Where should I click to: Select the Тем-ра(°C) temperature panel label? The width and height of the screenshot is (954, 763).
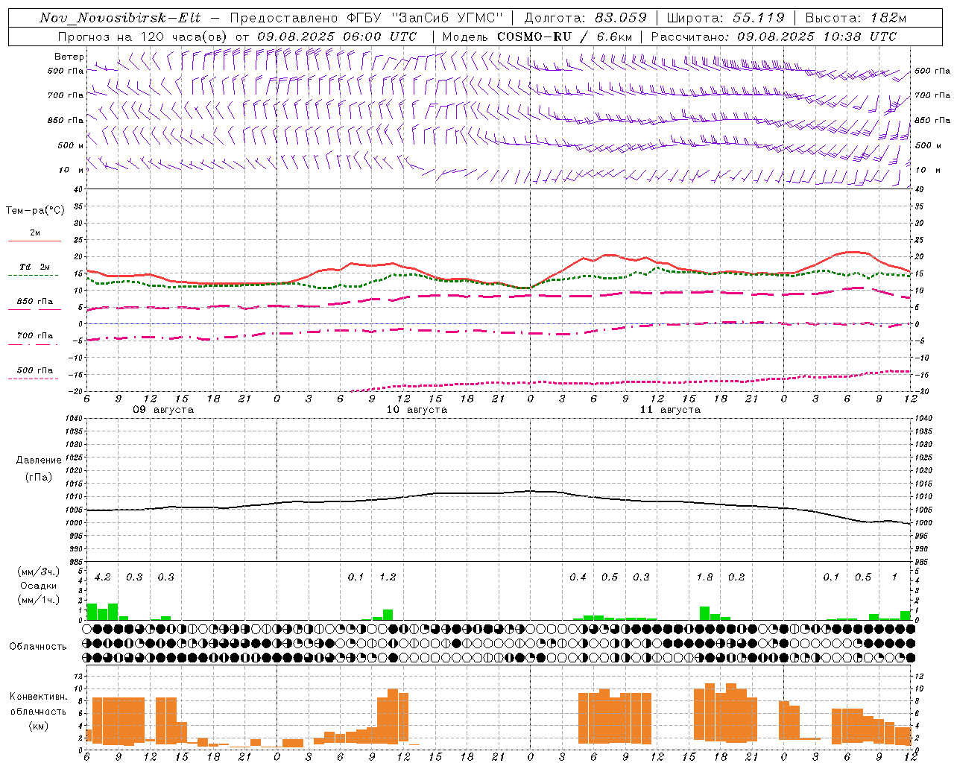[35, 211]
